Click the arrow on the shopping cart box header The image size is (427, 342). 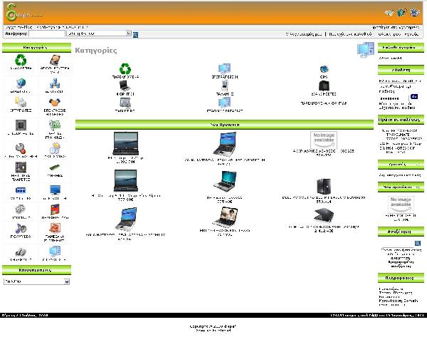(420, 47)
